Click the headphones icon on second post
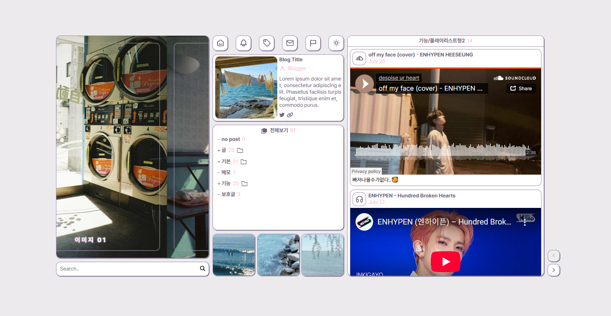This screenshot has width=611, height=316. coord(360,199)
